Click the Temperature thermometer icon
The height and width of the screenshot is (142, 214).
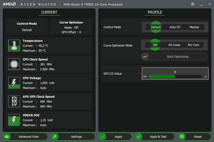14,45
